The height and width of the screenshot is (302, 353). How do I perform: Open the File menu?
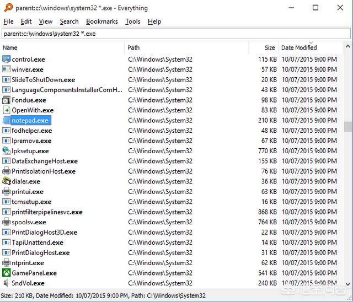click(8, 21)
